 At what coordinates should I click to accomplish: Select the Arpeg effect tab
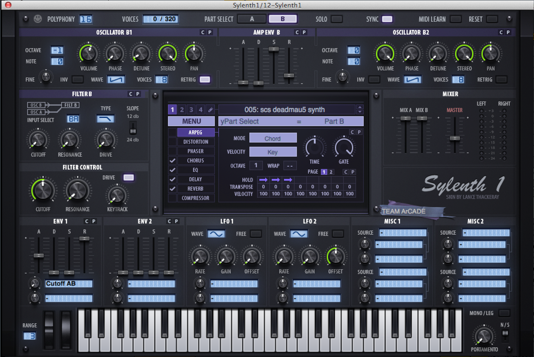(x=196, y=132)
